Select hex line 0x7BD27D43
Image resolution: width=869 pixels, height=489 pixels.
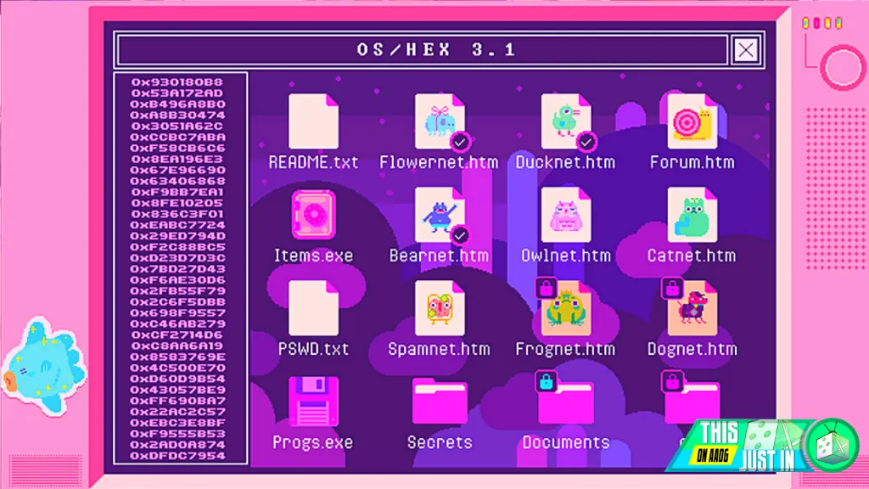(x=177, y=269)
